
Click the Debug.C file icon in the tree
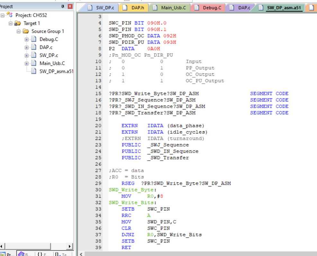(34, 39)
